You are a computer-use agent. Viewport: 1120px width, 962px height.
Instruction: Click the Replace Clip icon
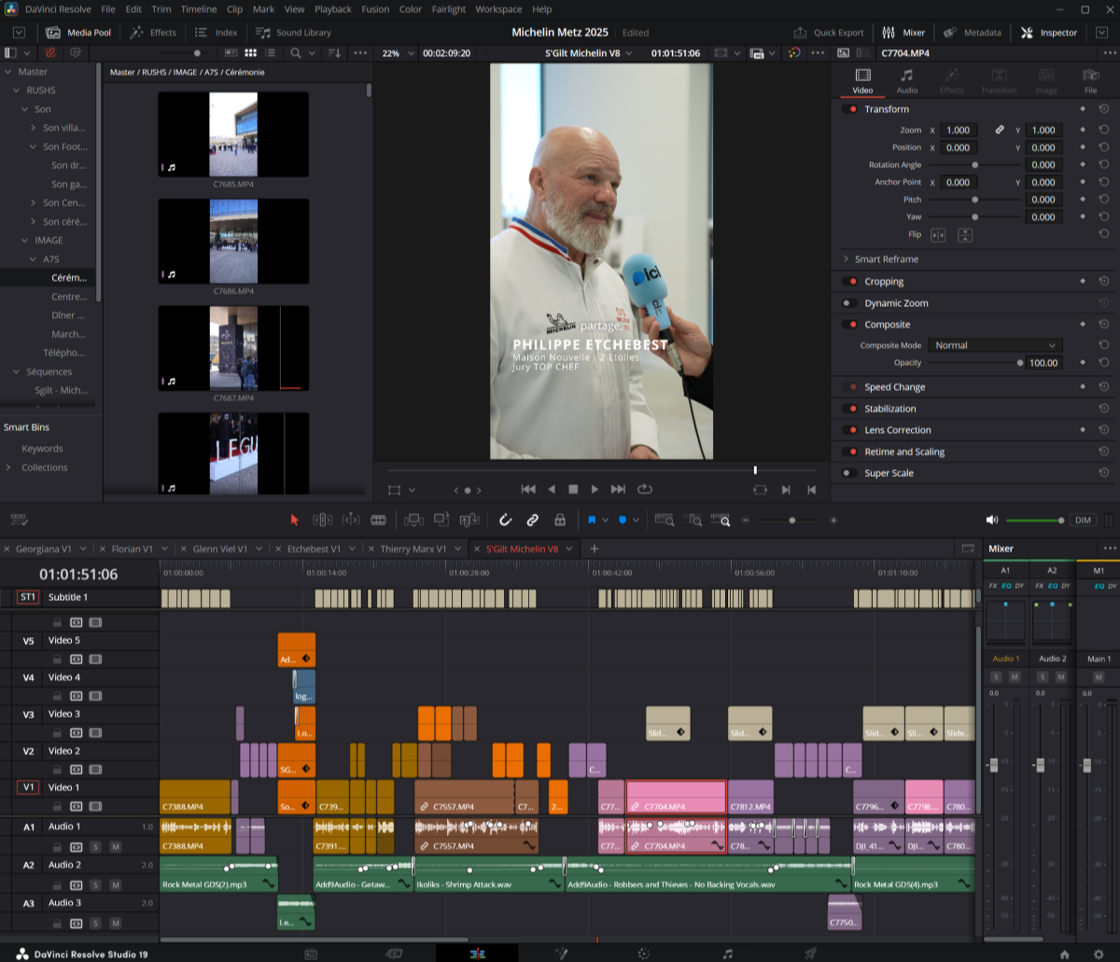point(469,520)
